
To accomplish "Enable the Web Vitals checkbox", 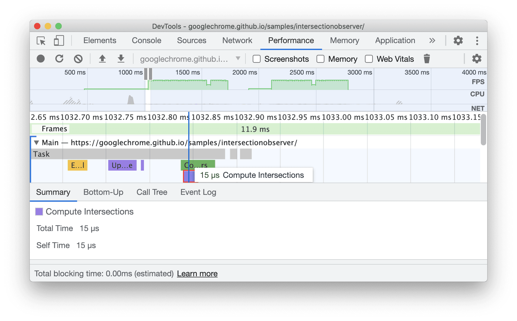I will (x=370, y=59).
